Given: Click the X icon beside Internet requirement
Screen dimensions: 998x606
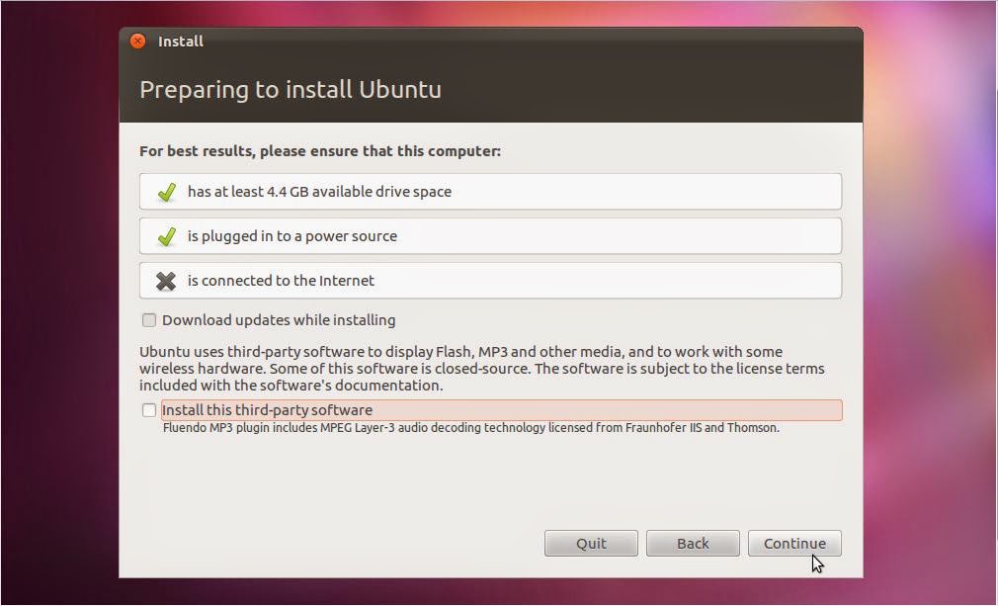Looking at the screenshot, I should (166, 281).
